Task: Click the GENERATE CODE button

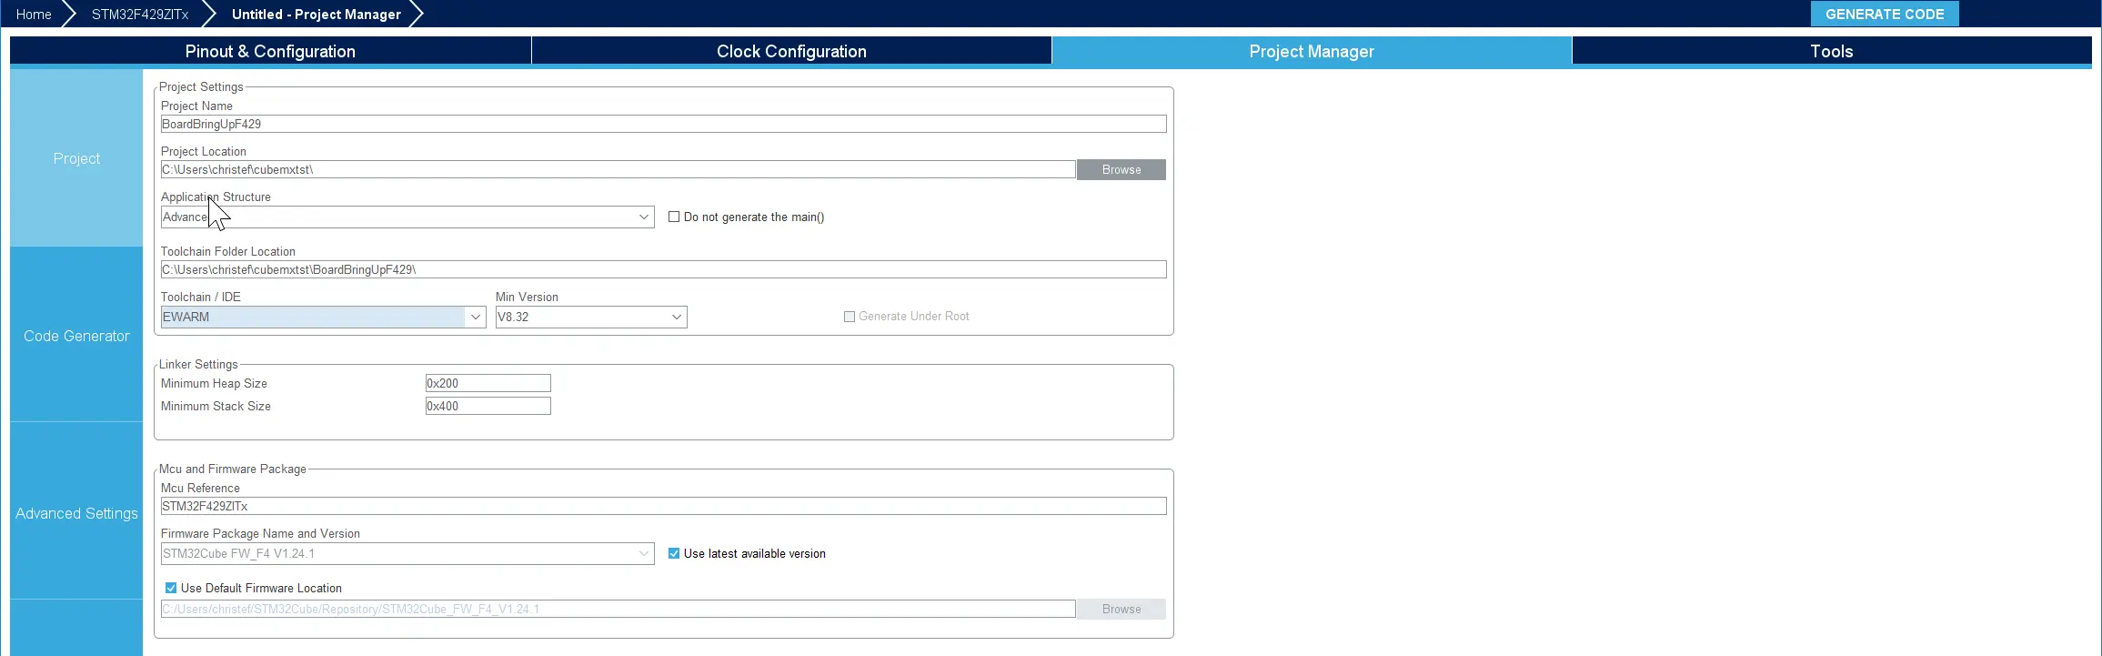Action: (1884, 15)
